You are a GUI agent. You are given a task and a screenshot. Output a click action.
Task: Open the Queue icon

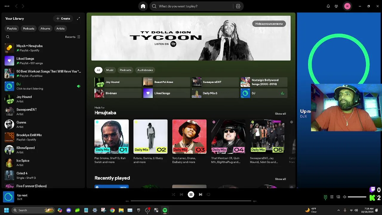tap(332, 197)
